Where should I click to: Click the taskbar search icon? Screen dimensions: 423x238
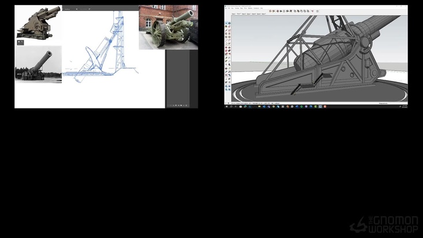pos(230,107)
